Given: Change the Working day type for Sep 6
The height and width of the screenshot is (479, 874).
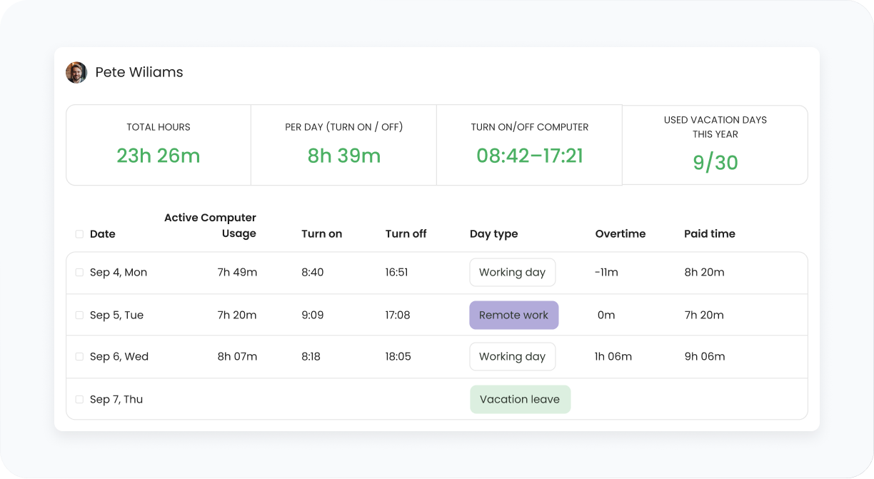Looking at the screenshot, I should (x=512, y=356).
